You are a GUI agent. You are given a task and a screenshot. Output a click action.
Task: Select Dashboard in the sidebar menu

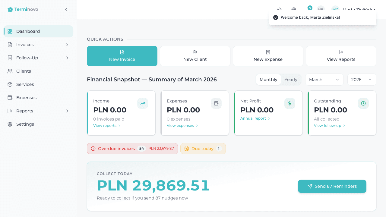point(28,31)
